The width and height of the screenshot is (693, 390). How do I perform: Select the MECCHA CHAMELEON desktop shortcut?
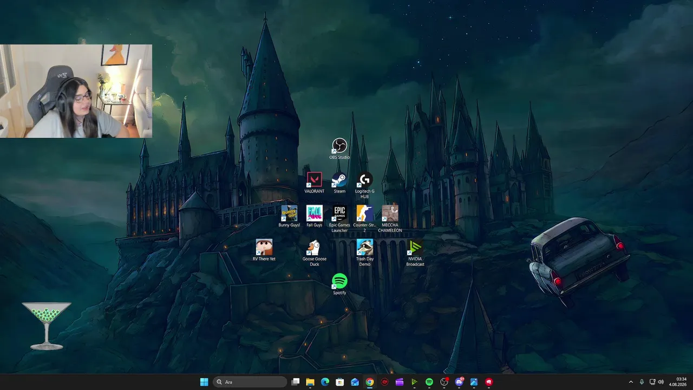pyautogui.click(x=390, y=219)
